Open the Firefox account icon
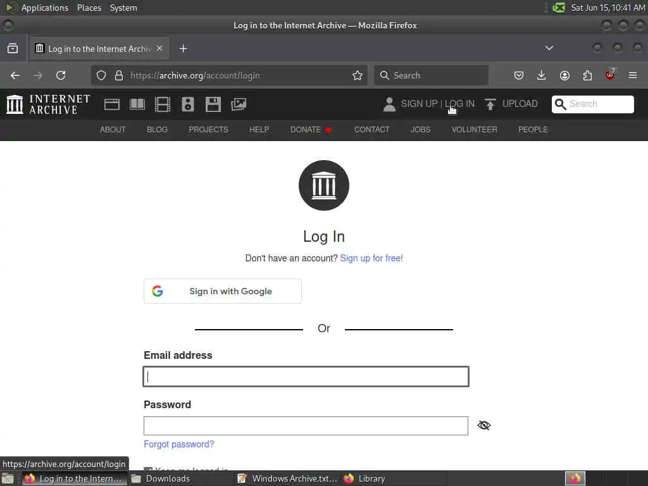The image size is (648, 486). [564, 75]
